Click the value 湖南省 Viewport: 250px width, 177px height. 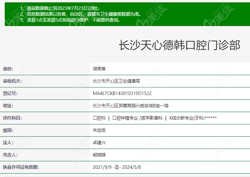click(99, 69)
